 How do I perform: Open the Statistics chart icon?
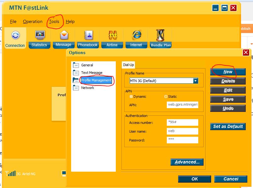[40, 35]
